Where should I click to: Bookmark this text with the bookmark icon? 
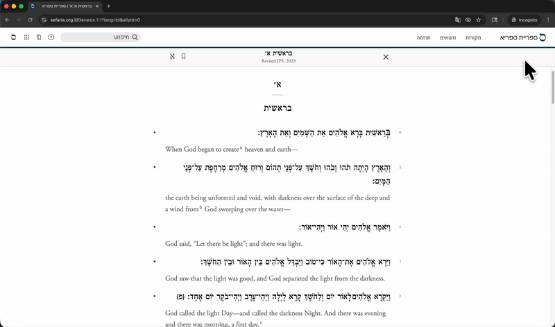(184, 56)
